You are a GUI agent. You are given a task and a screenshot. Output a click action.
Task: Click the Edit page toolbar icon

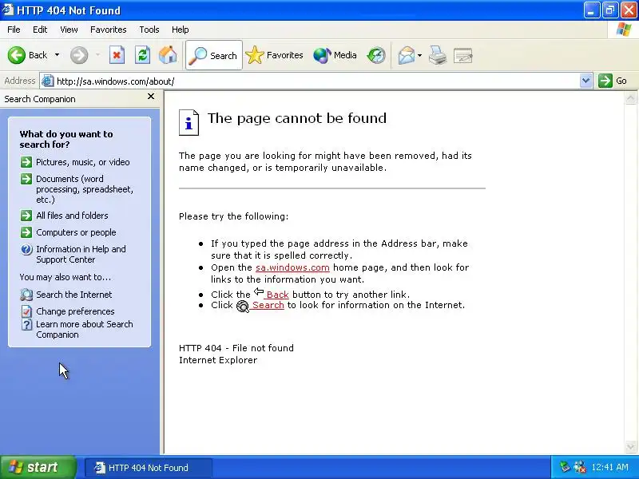tap(463, 55)
